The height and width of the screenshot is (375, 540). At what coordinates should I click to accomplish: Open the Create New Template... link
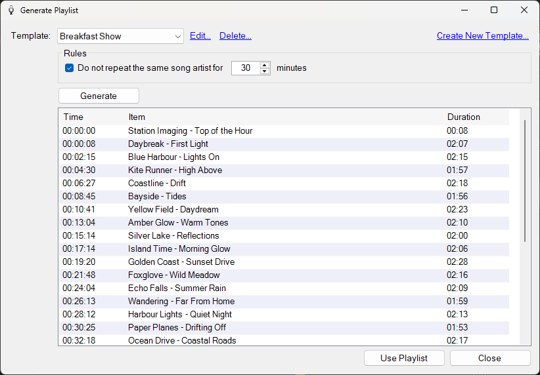(482, 36)
